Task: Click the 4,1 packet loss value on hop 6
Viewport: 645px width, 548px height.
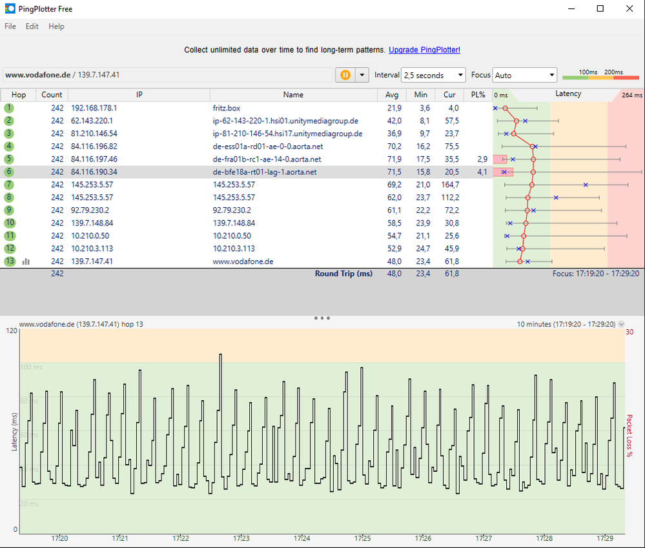Action: [x=482, y=172]
